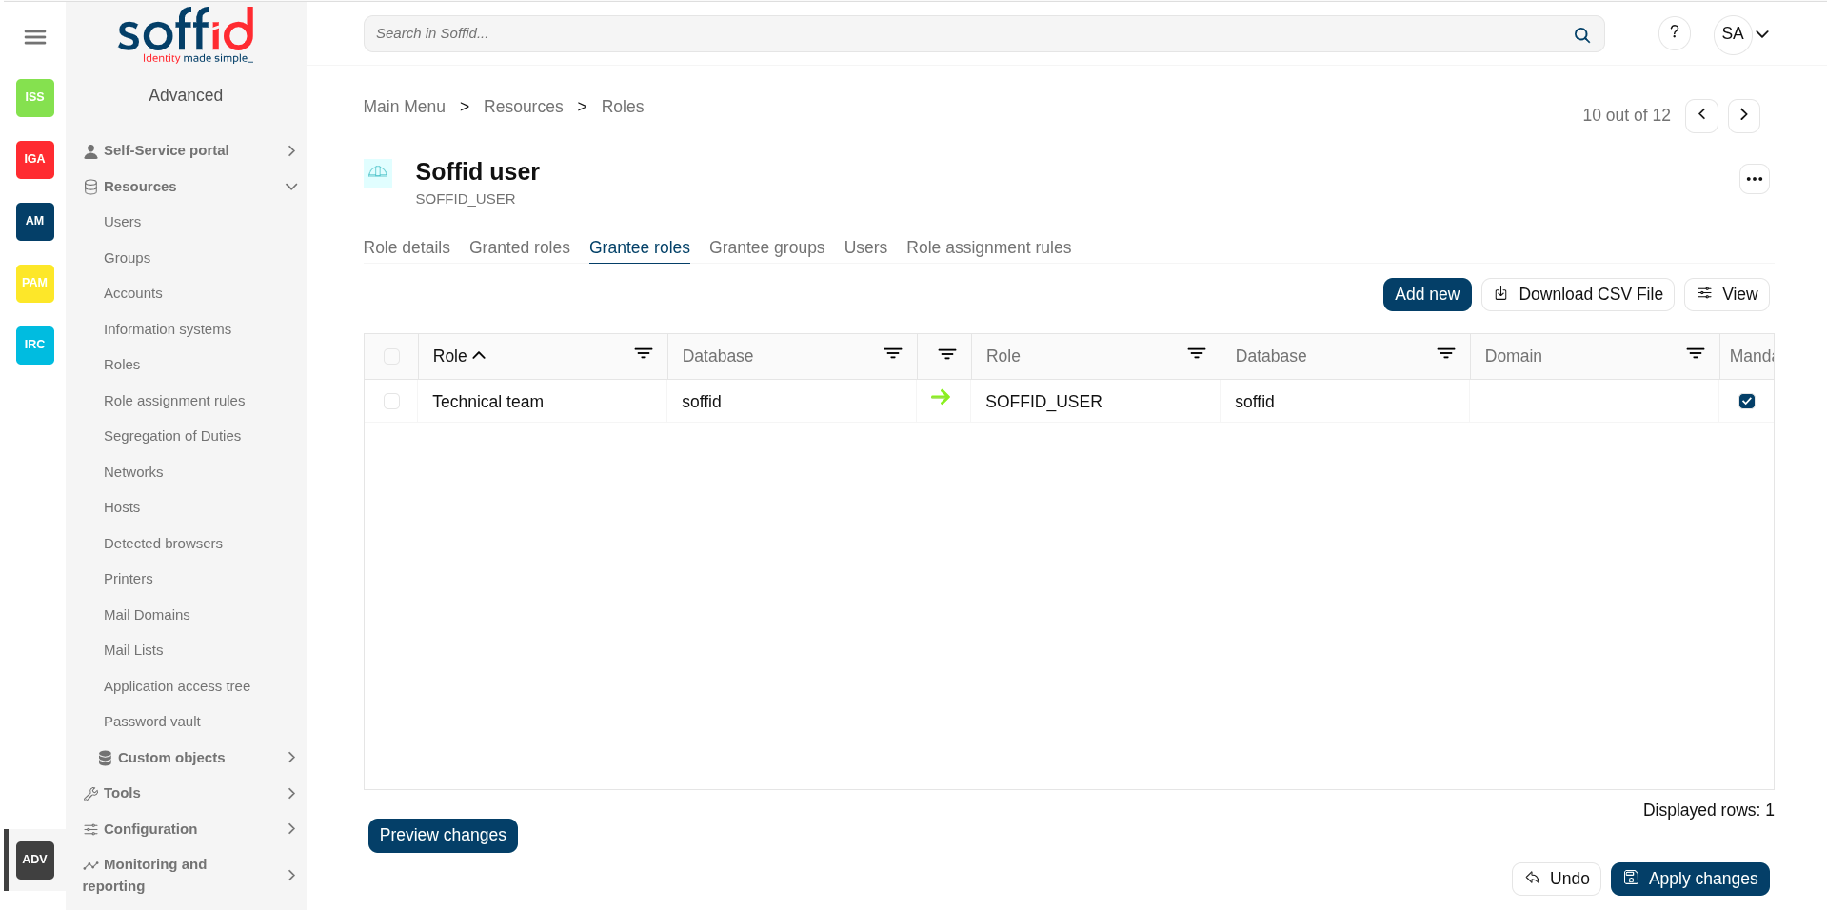The image size is (1827, 910).
Task: Open the three-dots options menu
Action: [1754, 179]
